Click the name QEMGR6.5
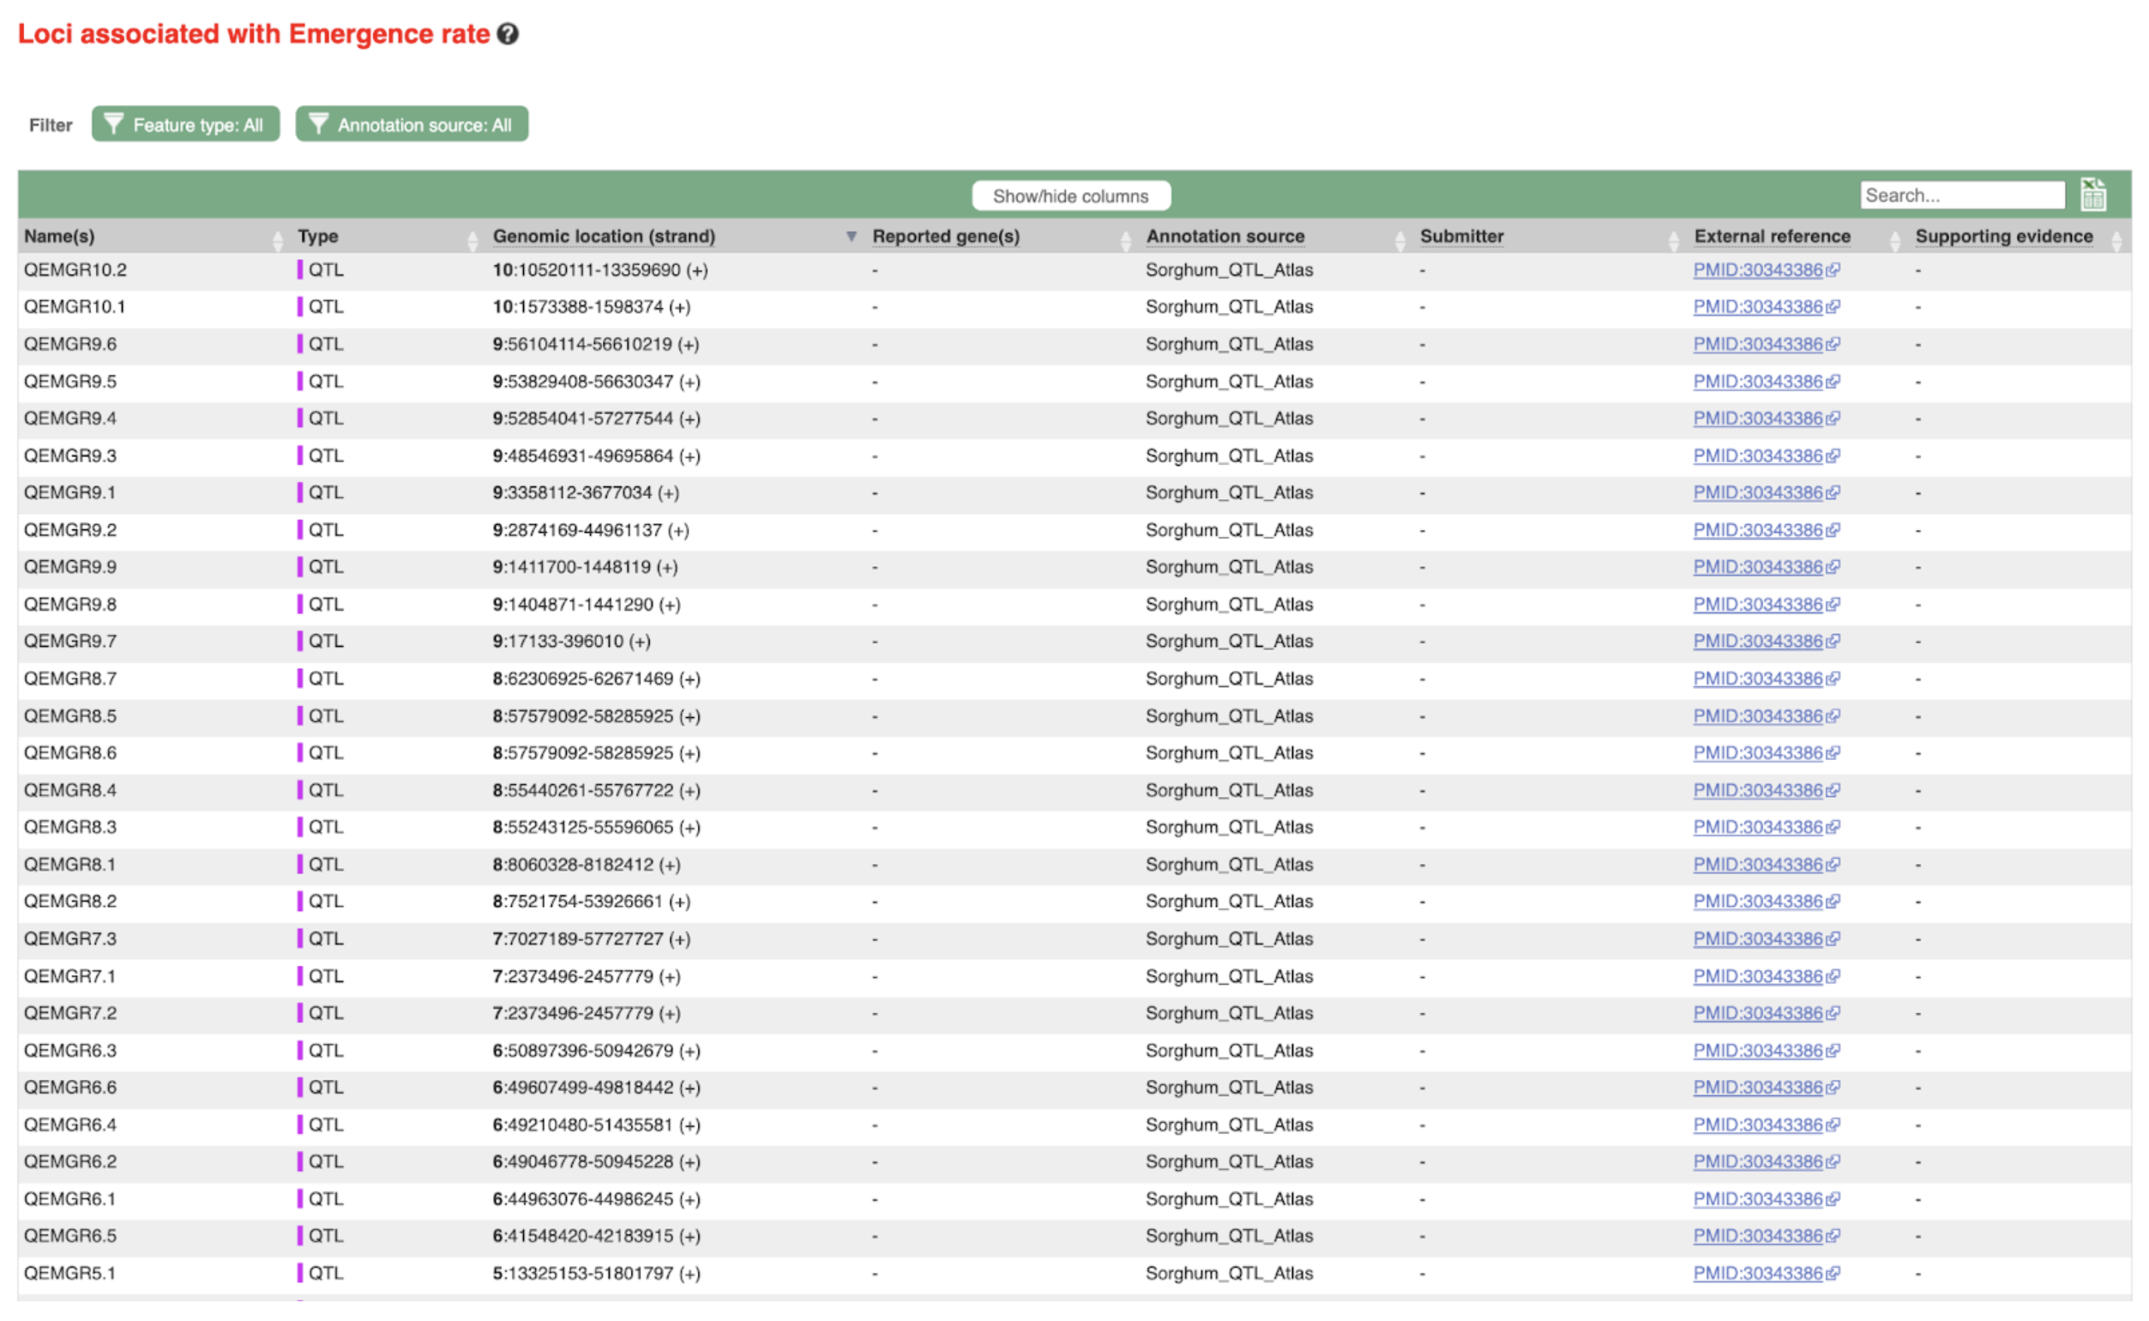The width and height of the screenshot is (2149, 1321). [x=69, y=1236]
